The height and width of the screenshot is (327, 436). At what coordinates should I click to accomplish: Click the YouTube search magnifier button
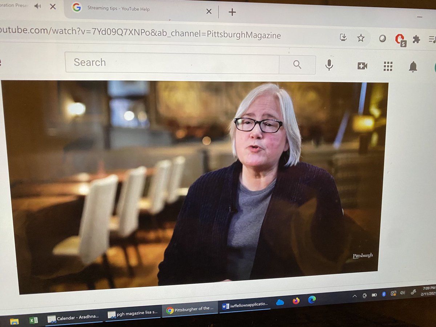click(297, 65)
